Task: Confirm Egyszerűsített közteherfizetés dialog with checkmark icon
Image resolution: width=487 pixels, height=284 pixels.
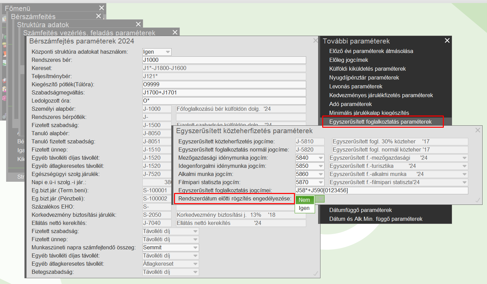Action: (x=477, y=200)
